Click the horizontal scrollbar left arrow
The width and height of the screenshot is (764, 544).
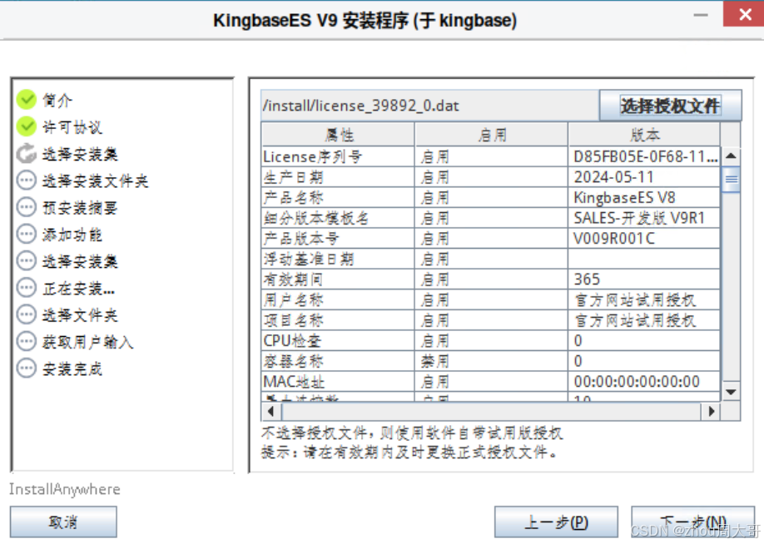(x=271, y=412)
